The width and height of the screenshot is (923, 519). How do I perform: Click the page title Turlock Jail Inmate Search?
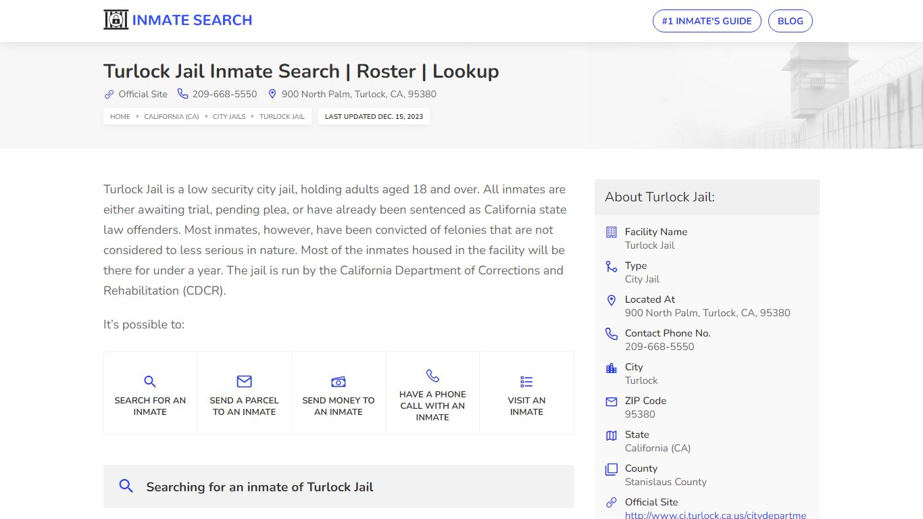pos(301,71)
